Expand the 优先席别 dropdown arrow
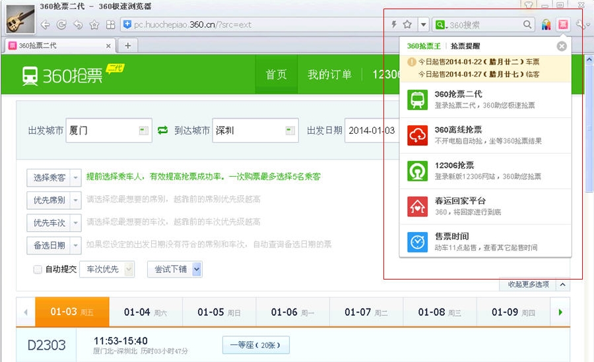This screenshot has height=362, width=594. 76,200
